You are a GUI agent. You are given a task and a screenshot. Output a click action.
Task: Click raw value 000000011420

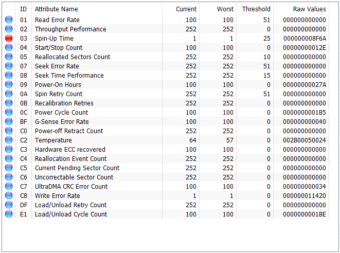(305, 195)
